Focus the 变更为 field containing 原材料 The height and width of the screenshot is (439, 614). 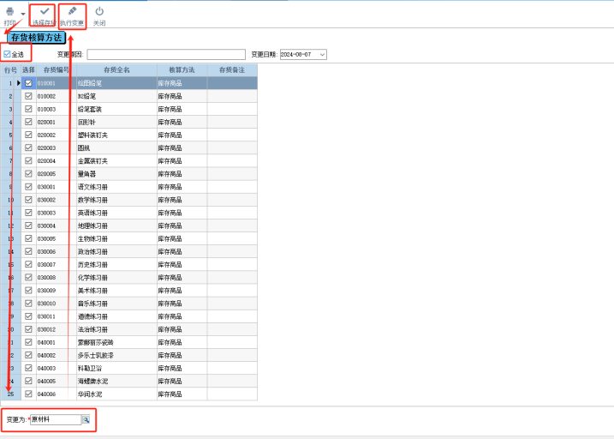[56, 419]
